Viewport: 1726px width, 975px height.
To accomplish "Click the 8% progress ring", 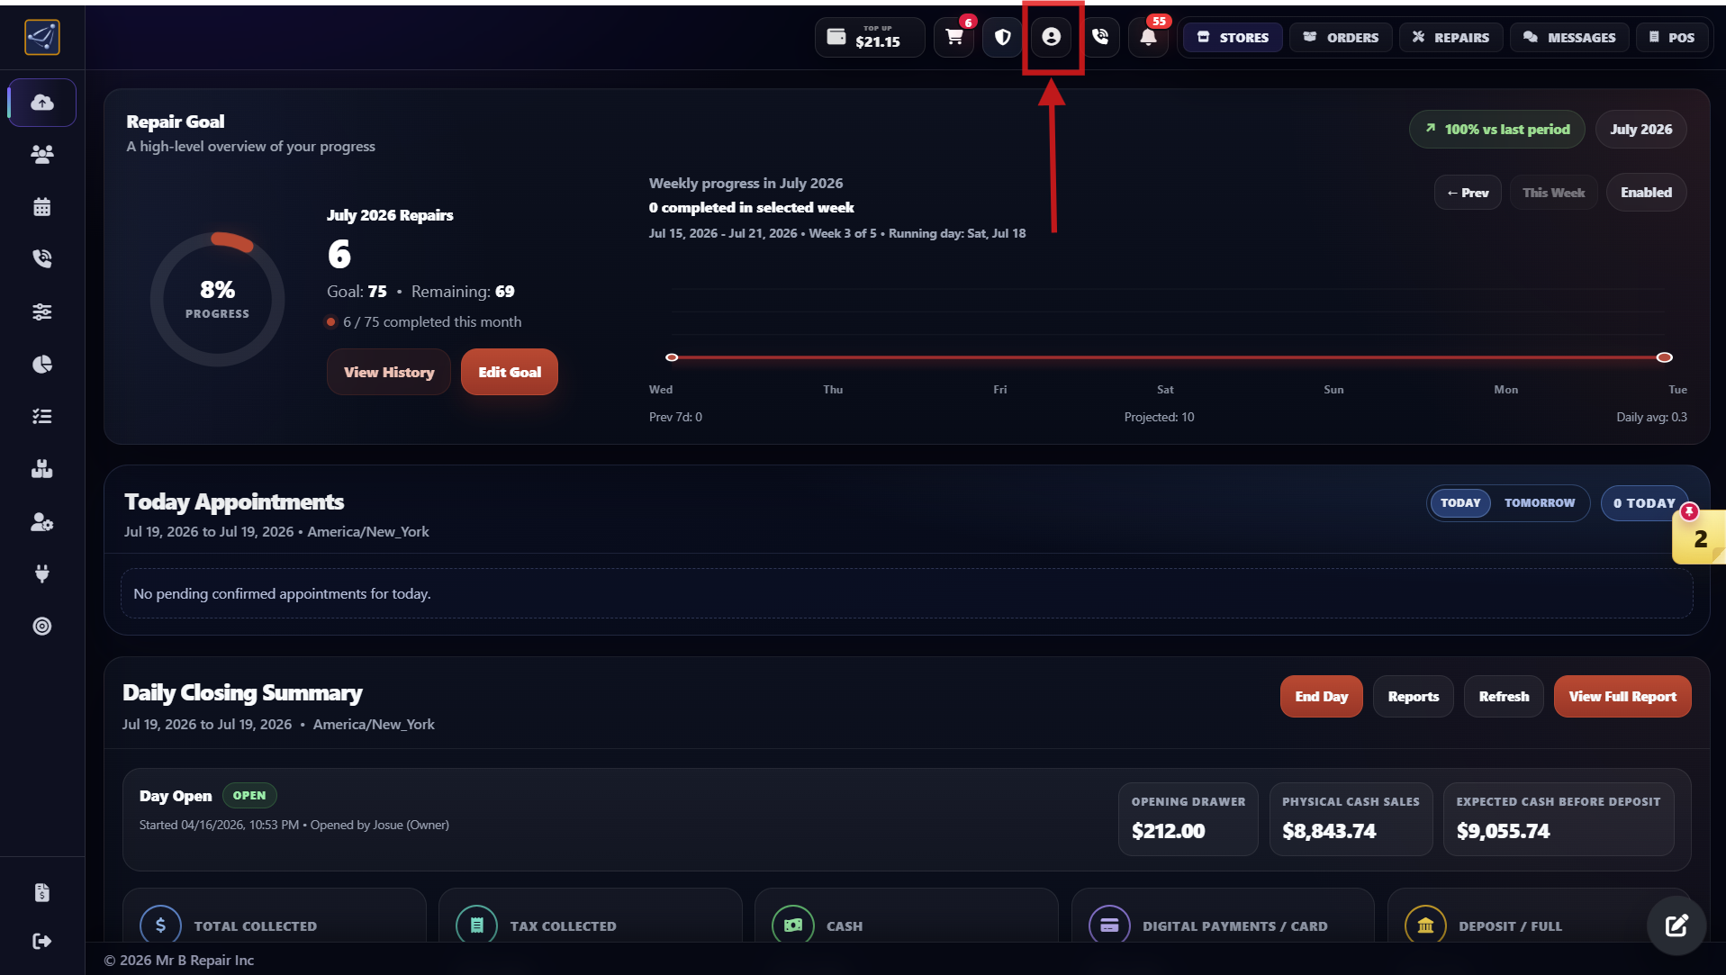I will click(x=218, y=300).
